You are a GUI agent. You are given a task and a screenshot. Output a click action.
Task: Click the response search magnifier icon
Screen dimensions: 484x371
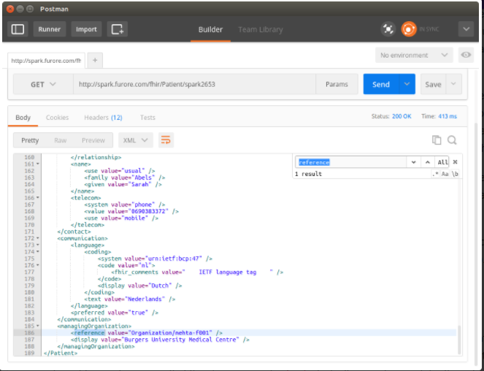[x=453, y=140]
